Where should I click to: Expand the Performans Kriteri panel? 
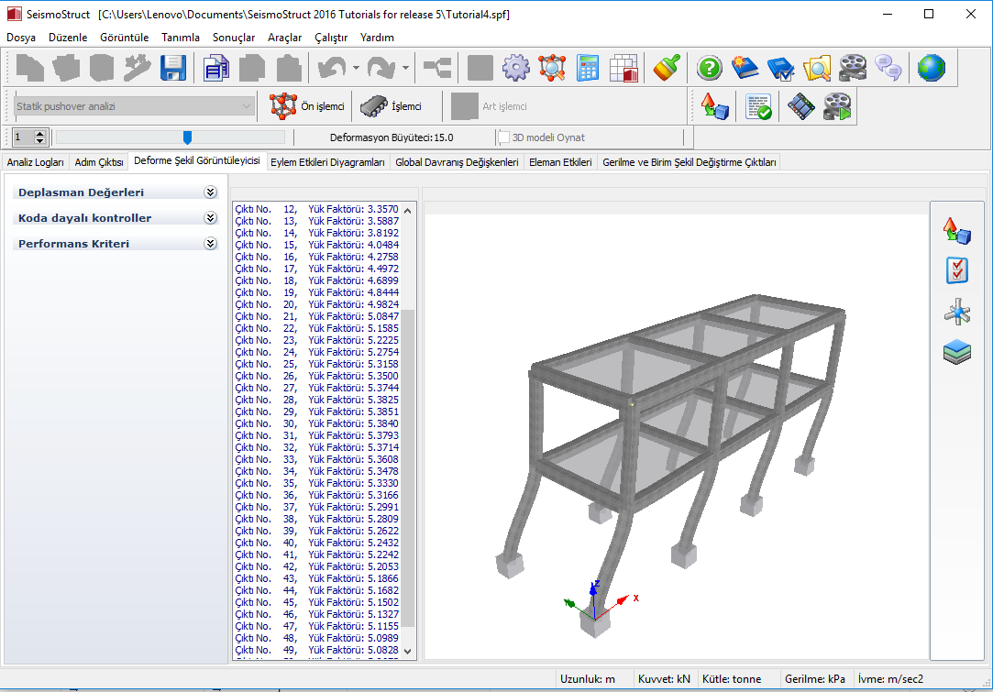[x=210, y=244]
